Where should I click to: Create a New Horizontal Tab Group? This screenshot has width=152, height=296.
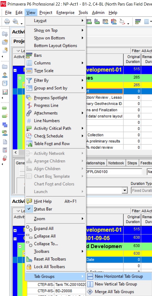[x=119, y=276]
